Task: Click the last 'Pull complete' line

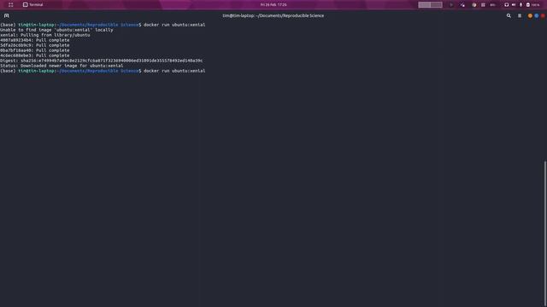Action: [35, 55]
